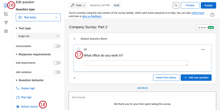Open the Survey builder sidebar icon
Viewport: 220px width, 110px height.
[x=6, y=5]
